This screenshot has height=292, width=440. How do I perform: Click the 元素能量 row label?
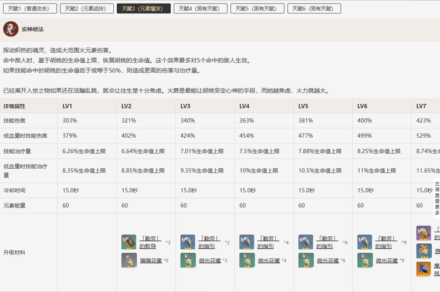pos(14,206)
